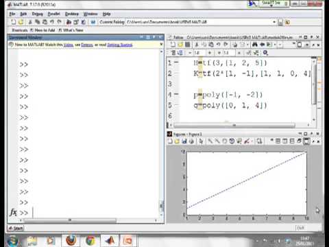Click the Editor toolbar New script icon
The width and height of the screenshot is (329, 247).
(x=173, y=45)
